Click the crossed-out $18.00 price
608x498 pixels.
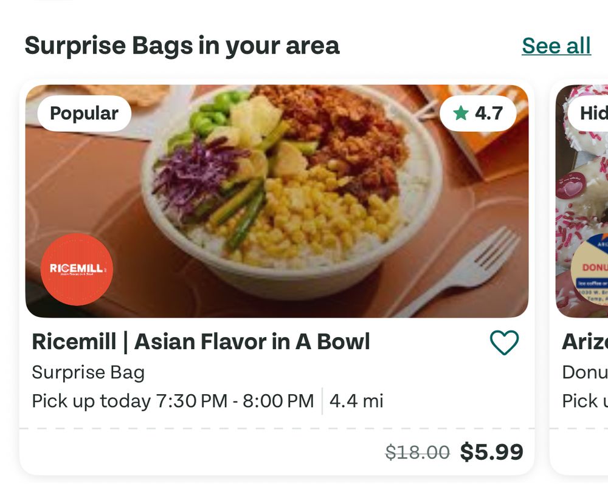click(418, 452)
